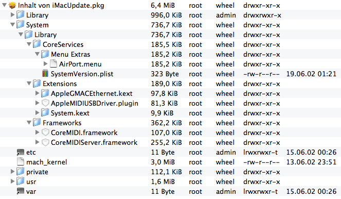This screenshot has width=341, height=199.
Task: Click the folder icon of Library (736,7 KiB)
Action: [x=29, y=35]
